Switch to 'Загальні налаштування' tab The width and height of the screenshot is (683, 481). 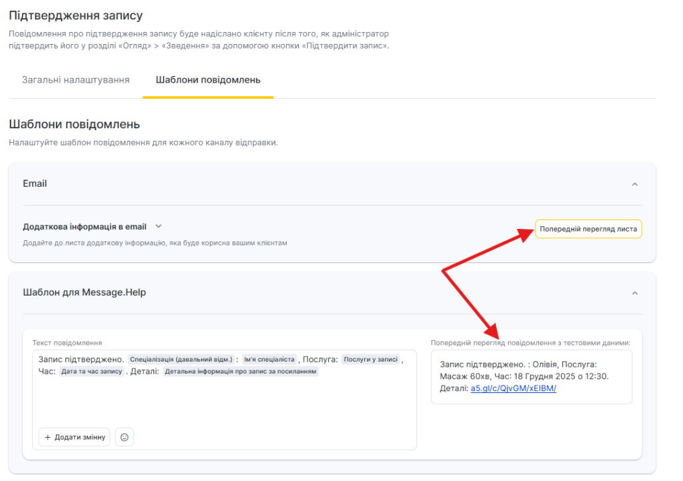(x=75, y=80)
